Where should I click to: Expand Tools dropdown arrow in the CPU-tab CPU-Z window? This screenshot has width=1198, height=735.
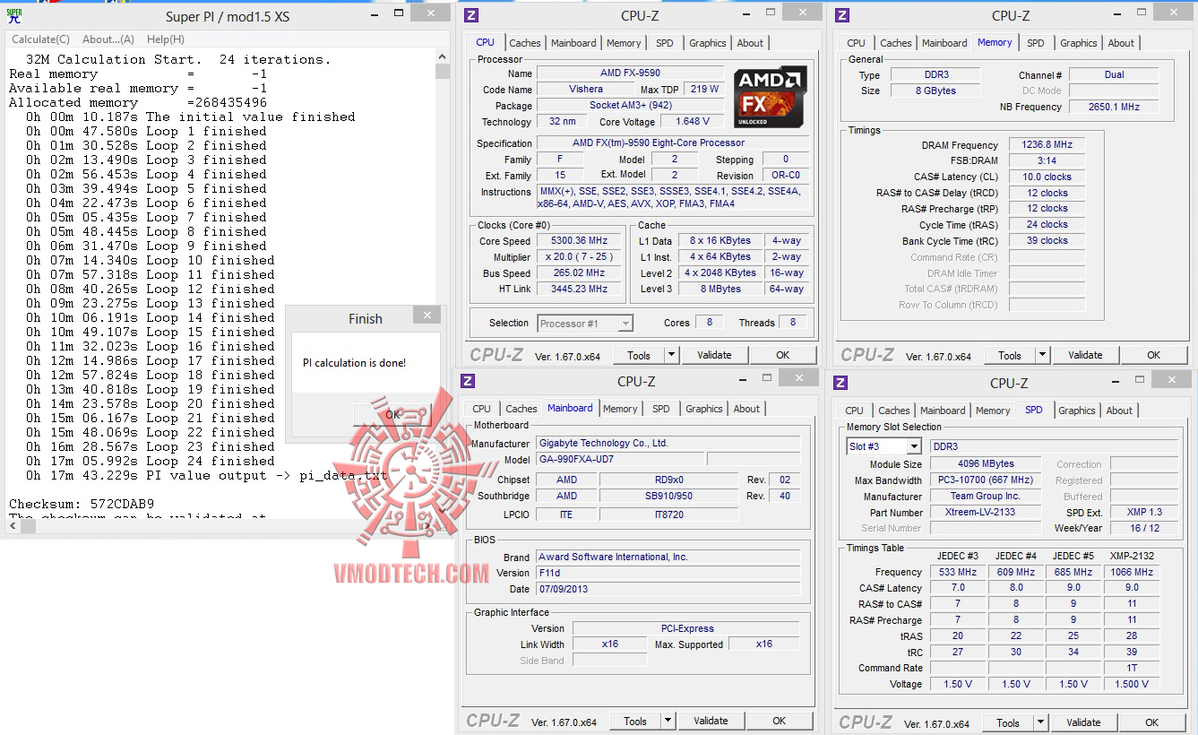pos(671,355)
